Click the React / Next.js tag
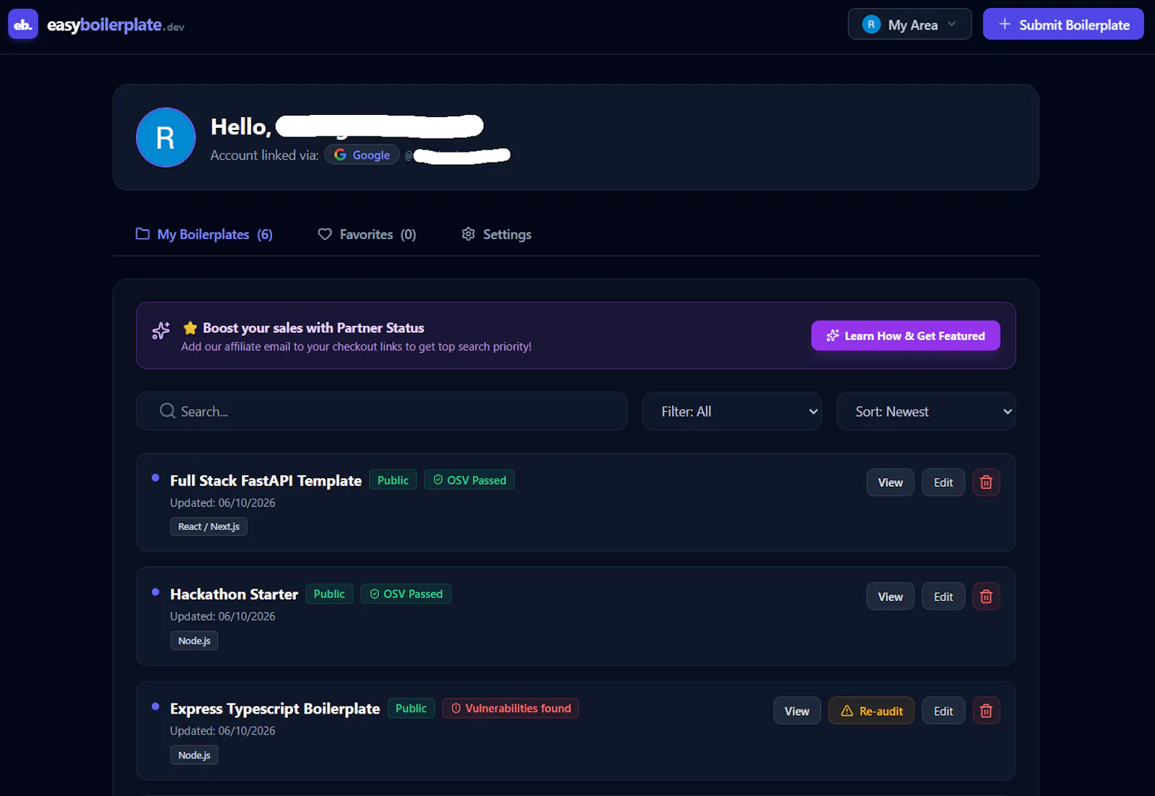This screenshot has width=1155, height=796. point(209,527)
